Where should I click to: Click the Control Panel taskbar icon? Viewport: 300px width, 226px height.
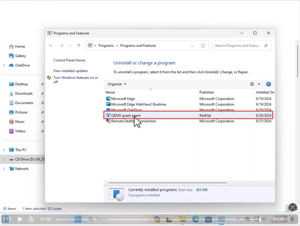point(222,219)
